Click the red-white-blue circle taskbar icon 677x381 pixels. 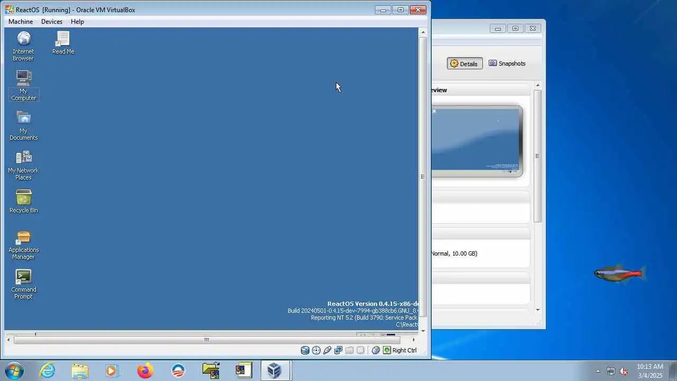coord(178,371)
